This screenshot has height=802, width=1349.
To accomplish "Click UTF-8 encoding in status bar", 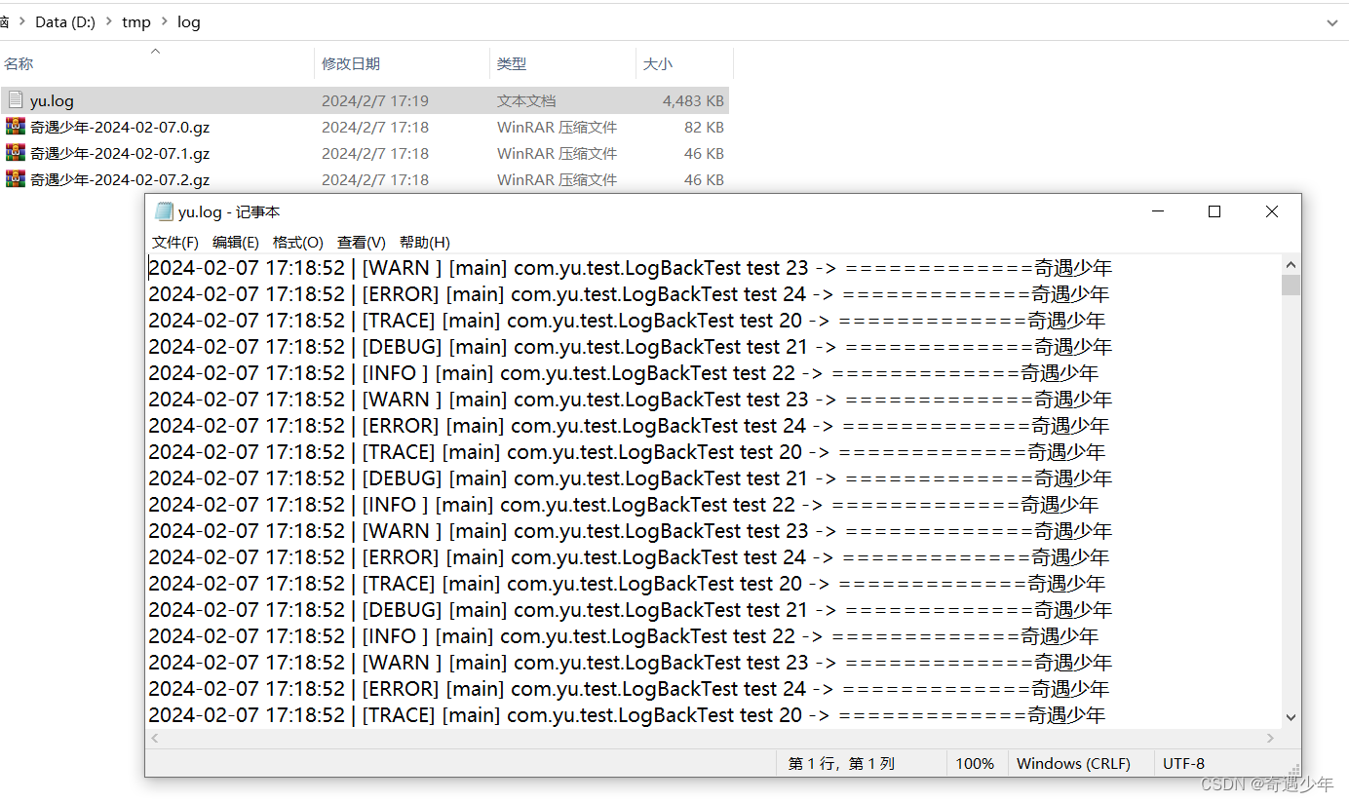I will click(x=1183, y=764).
